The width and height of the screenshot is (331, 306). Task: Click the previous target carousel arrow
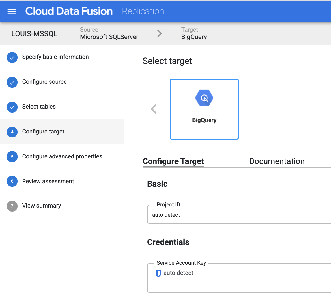tap(154, 109)
